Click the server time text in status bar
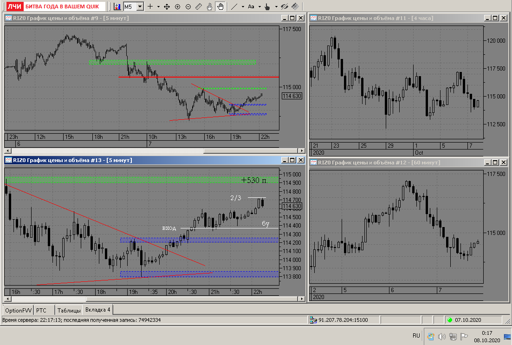This screenshot has width=512, height=345. [81, 320]
